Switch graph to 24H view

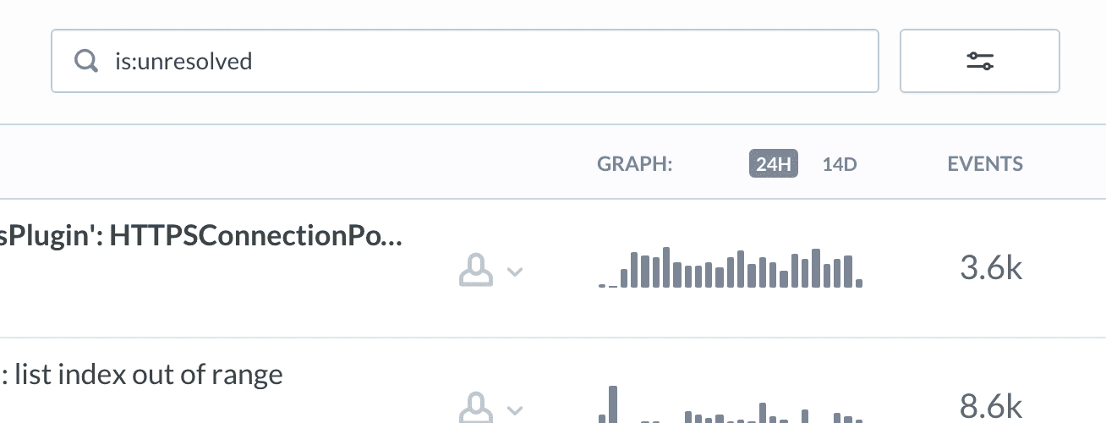pos(773,164)
